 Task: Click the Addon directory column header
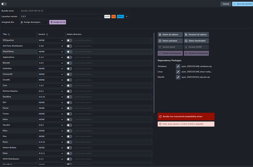[74, 34]
